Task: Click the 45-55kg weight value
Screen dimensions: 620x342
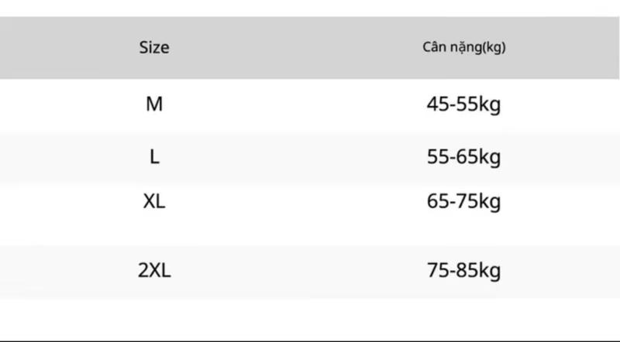Action: [463, 104]
